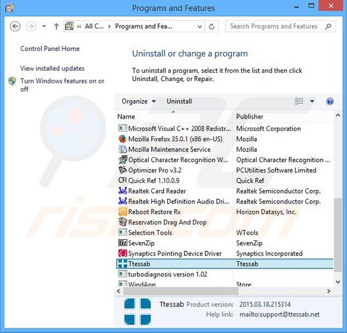The height and width of the screenshot is (333, 347).
Task: Click the horizontal scrollbar right arrow
Action: point(329,291)
